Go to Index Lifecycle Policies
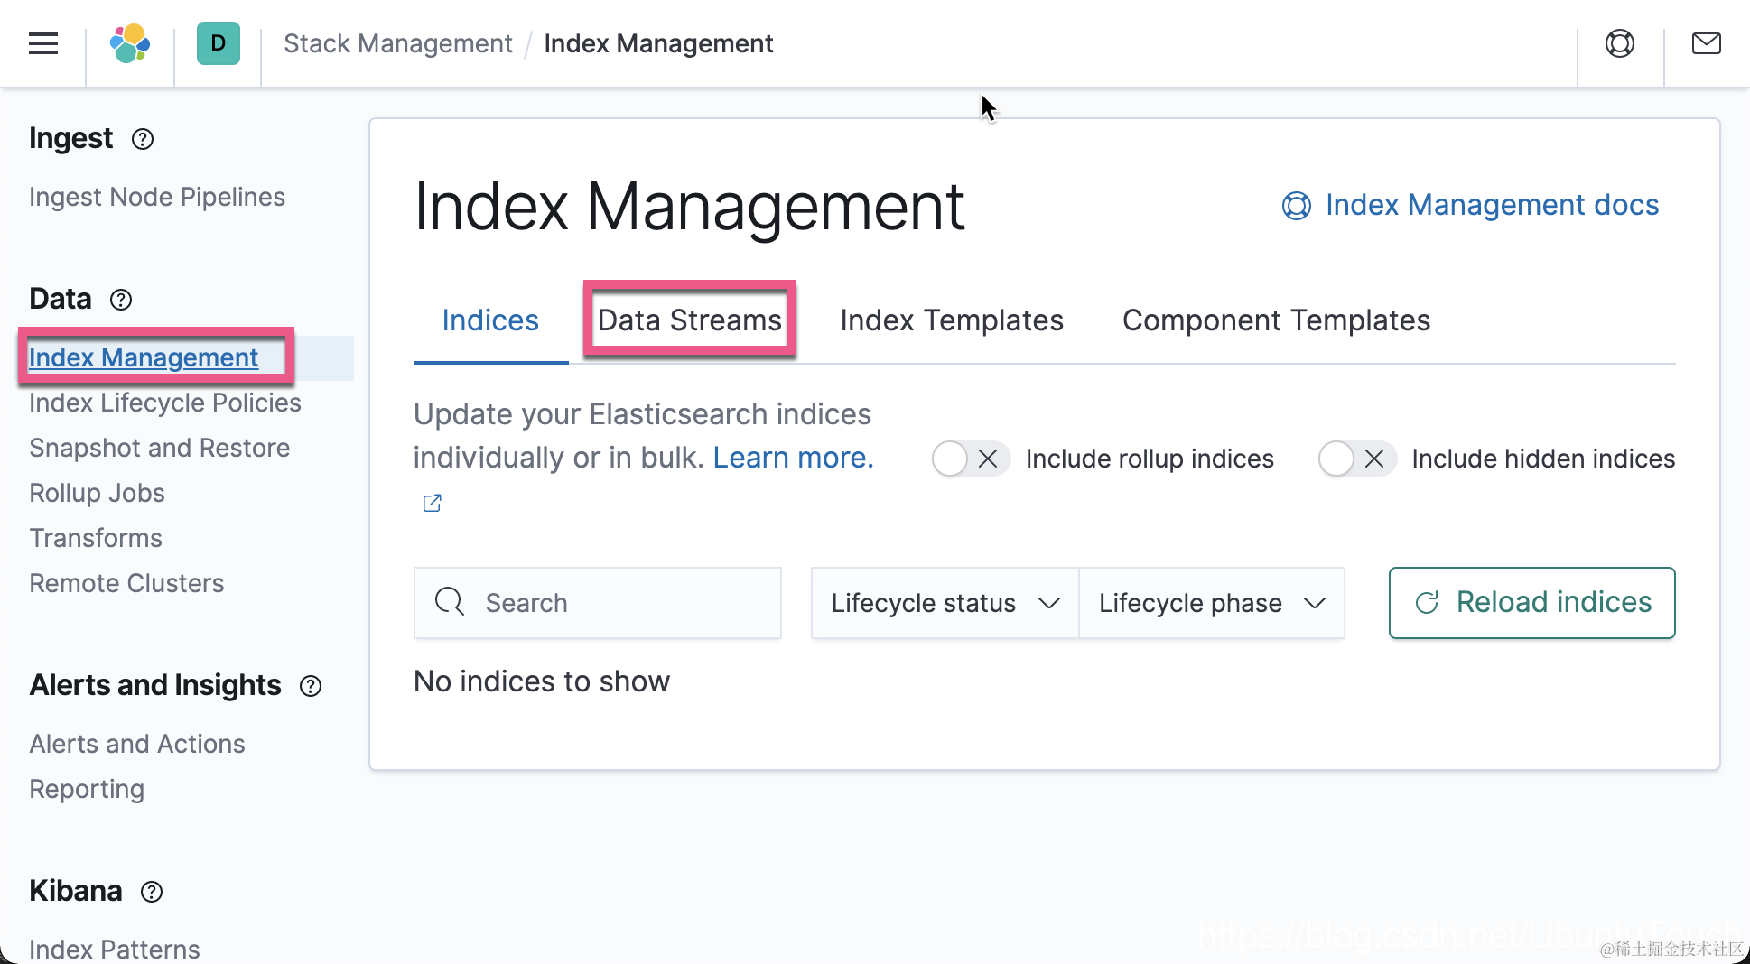This screenshot has height=964, width=1750. pyautogui.click(x=165, y=403)
